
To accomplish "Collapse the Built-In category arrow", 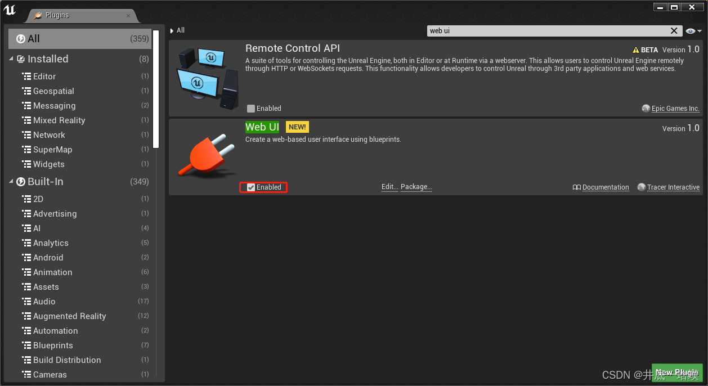I will pos(11,182).
